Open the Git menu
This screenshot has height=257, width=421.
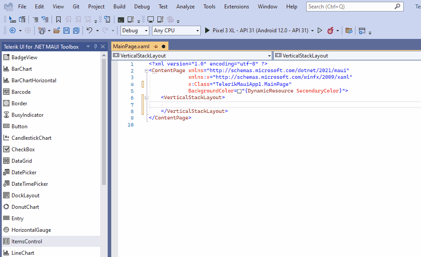tap(76, 7)
